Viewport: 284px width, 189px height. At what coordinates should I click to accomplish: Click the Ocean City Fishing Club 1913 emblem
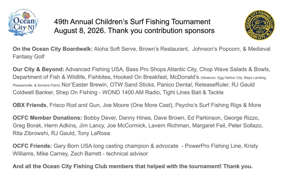259,25
